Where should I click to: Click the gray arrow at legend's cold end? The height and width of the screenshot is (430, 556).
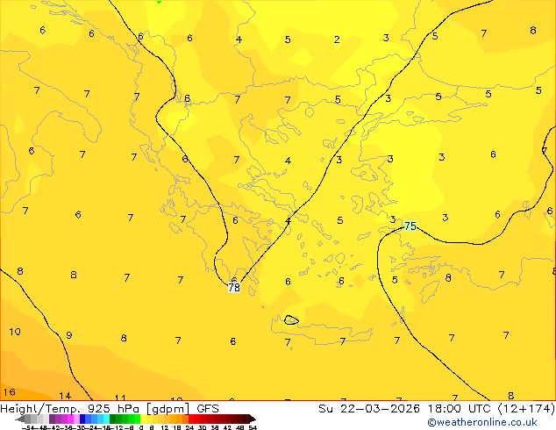(x=20, y=419)
